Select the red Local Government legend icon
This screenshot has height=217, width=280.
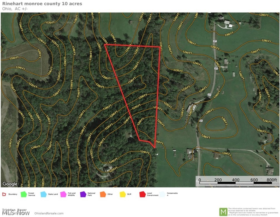[142, 194]
